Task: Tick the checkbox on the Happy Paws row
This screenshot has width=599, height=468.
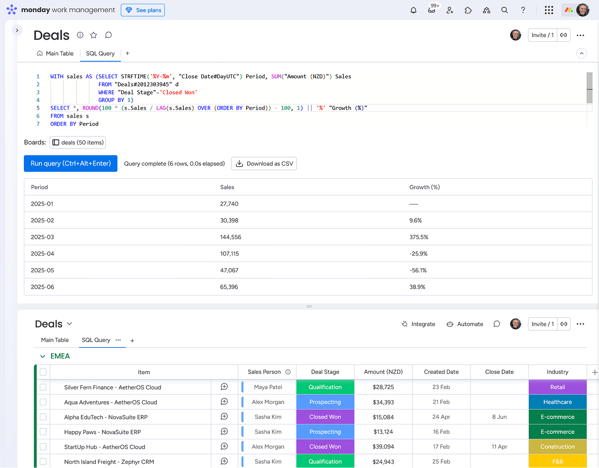Action: 43,431
